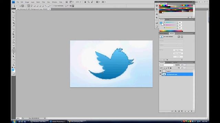The image size is (220, 123).
Task: Select the Eraser tool
Action: pos(13,40)
